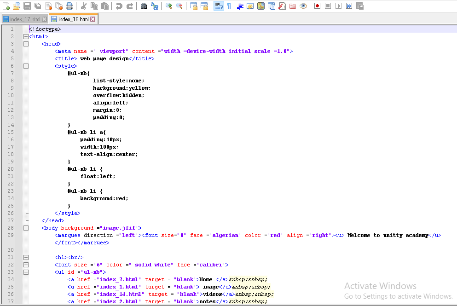The width and height of the screenshot is (457, 306).
Task: Start macro recording with red circle
Action: (x=317, y=6)
